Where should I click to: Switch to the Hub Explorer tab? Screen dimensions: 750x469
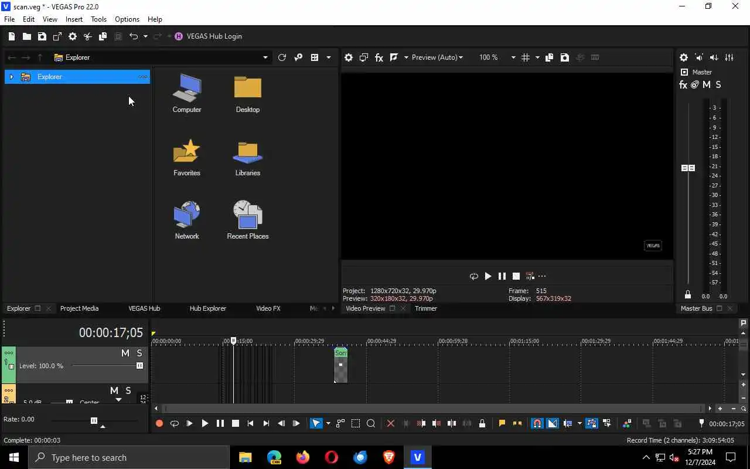pos(207,308)
